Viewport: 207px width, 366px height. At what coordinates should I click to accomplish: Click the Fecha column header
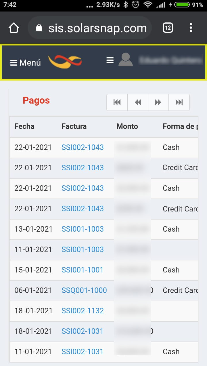tap(24, 126)
